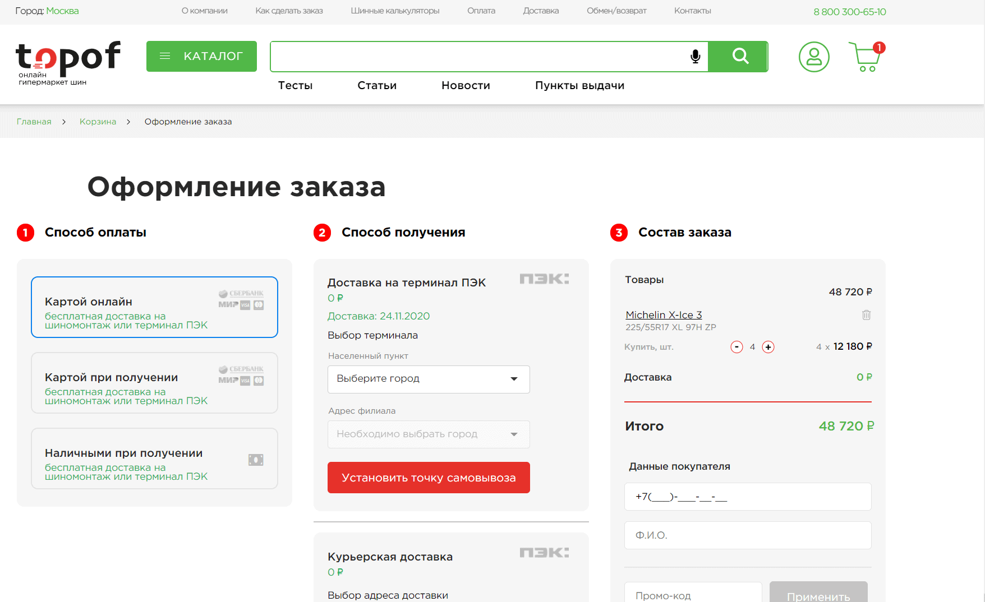Image resolution: width=985 pixels, height=602 pixels.
Task: Select Наличными при получении payment method
Action: point(154,459)
